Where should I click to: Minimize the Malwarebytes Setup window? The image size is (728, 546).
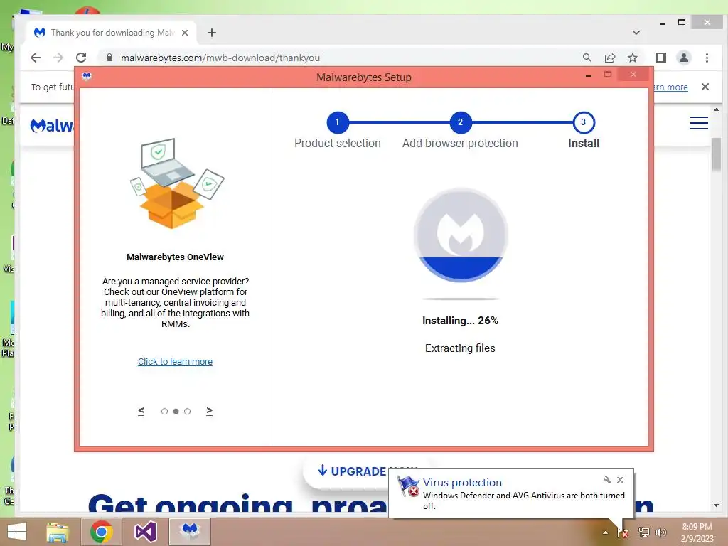pyautogui.click(x=588, y=75)
